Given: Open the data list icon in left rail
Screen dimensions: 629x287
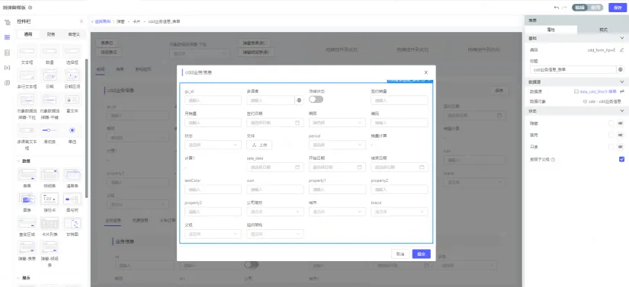Looking at the screenshot, I should (7, 53).
